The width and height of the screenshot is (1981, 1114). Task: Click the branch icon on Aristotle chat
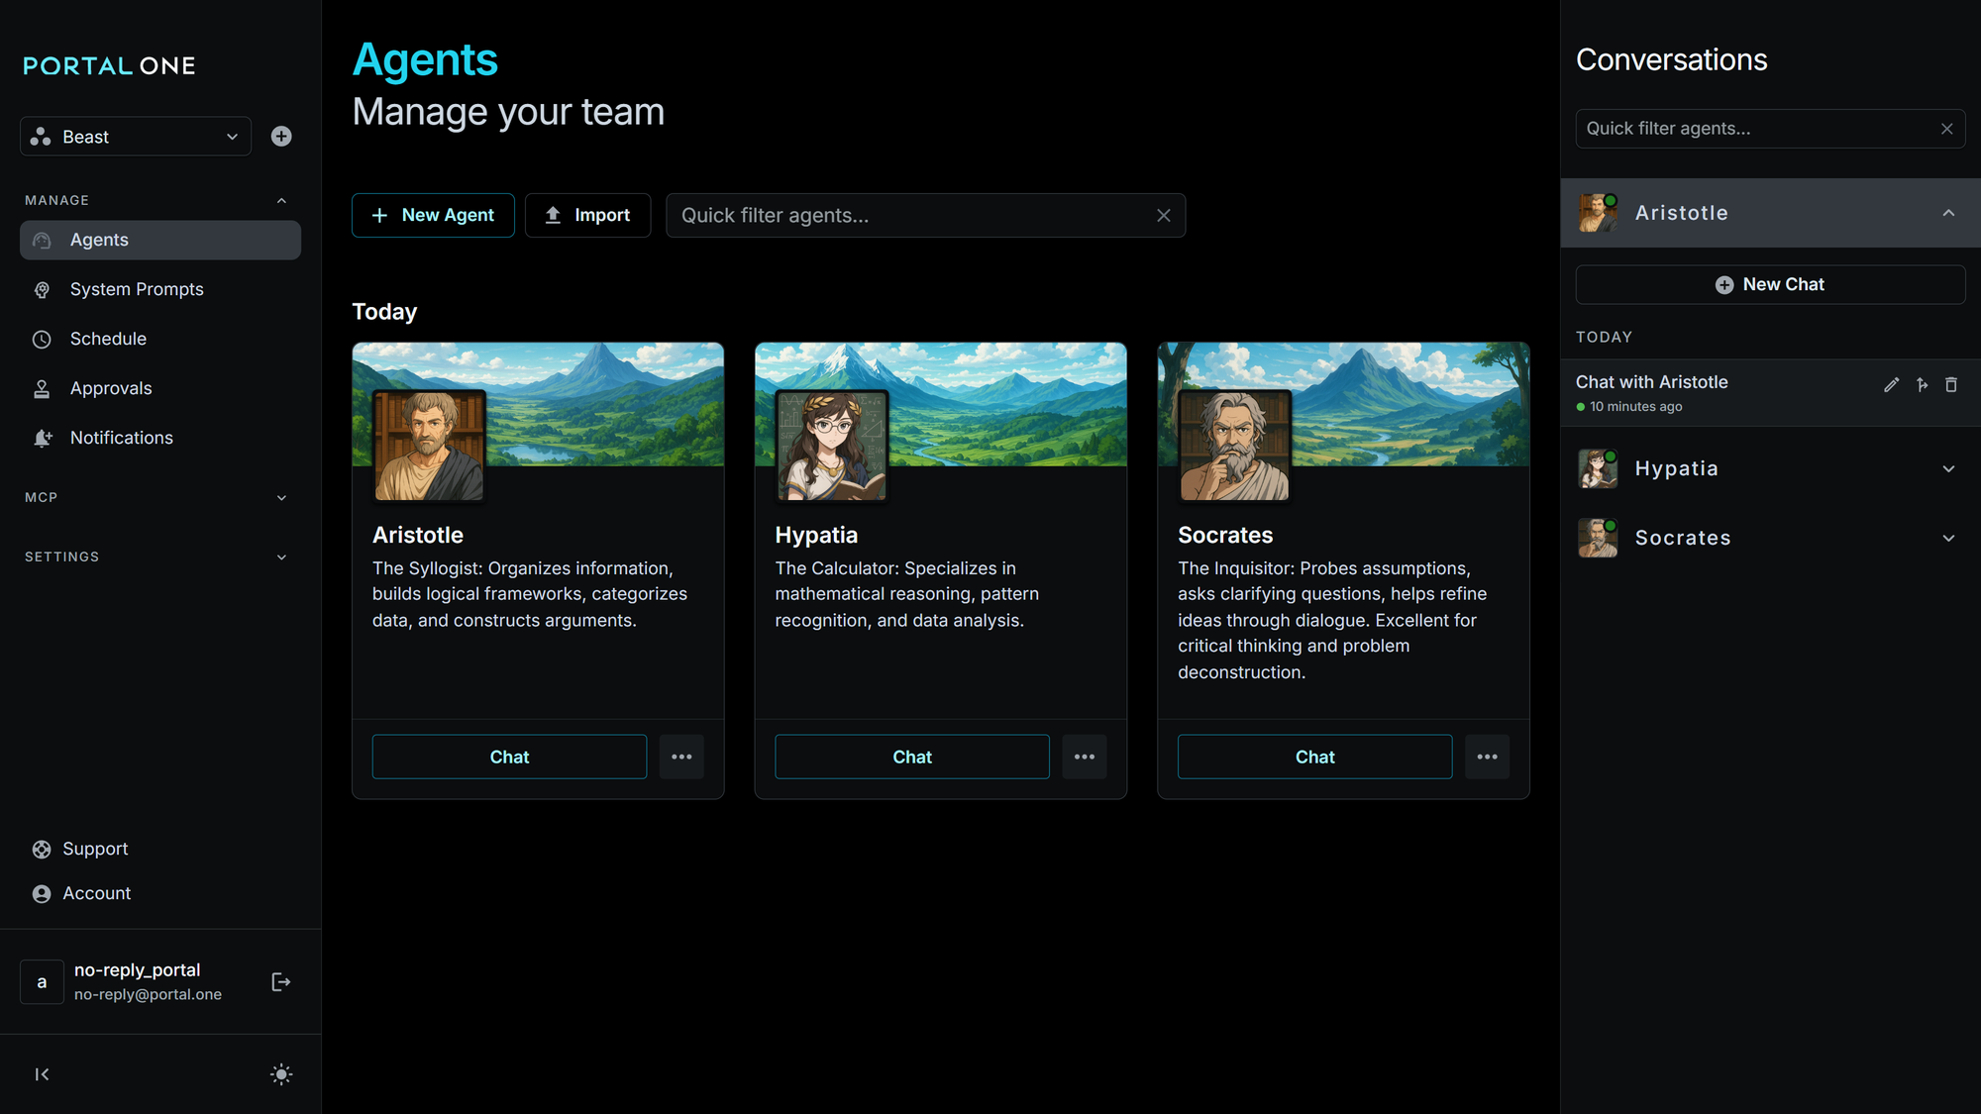tap(1922, 385)
